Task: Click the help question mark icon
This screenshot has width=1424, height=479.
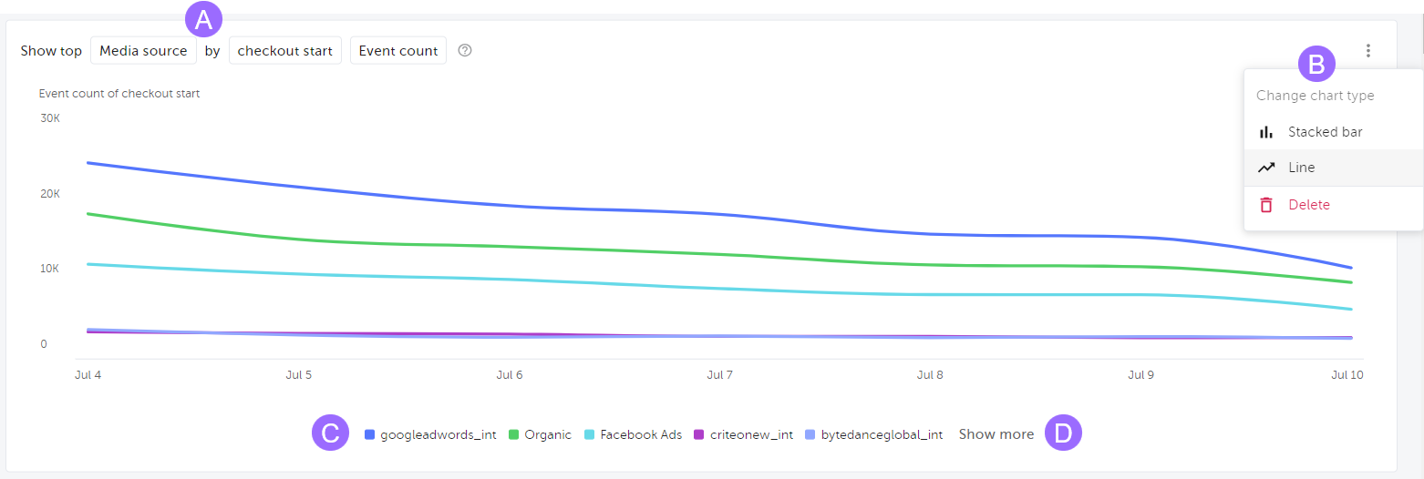Action: tap(465, 51)
